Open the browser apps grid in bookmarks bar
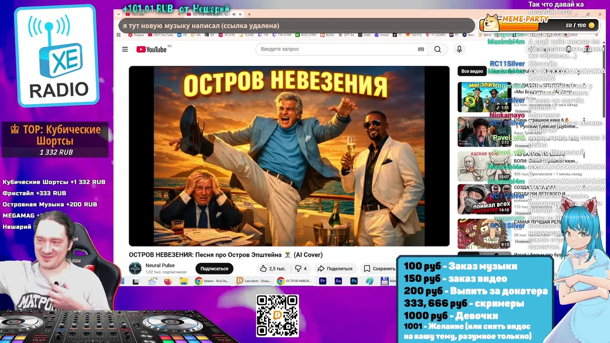This screenshot has height=343, width=610. click(118, 35)
